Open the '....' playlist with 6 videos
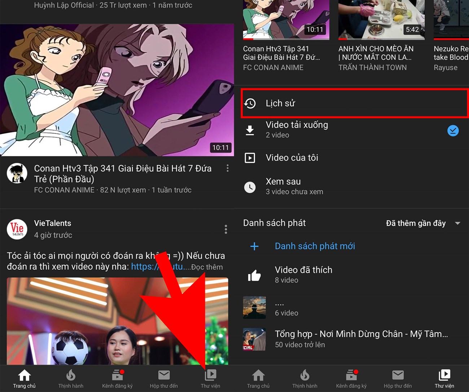 [352, 308]
